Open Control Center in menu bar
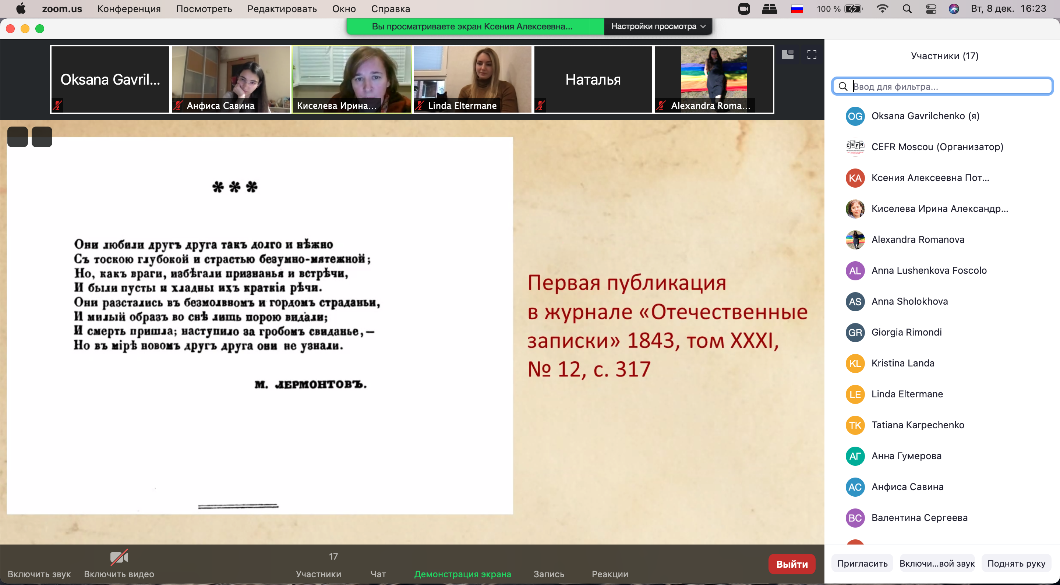 coord(931,8)
